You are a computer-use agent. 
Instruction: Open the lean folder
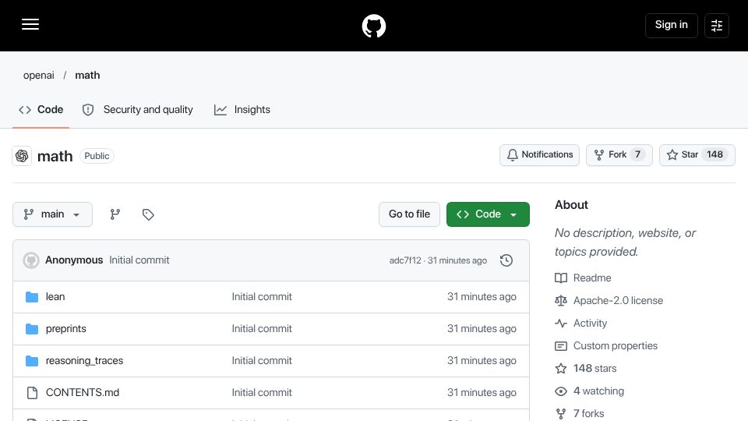pos(55,297)
